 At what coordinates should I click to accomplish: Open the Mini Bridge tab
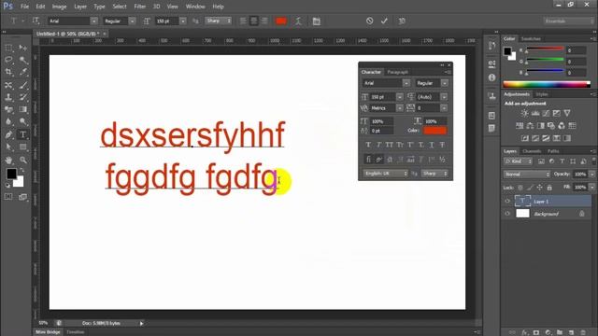tap(48, 332)
